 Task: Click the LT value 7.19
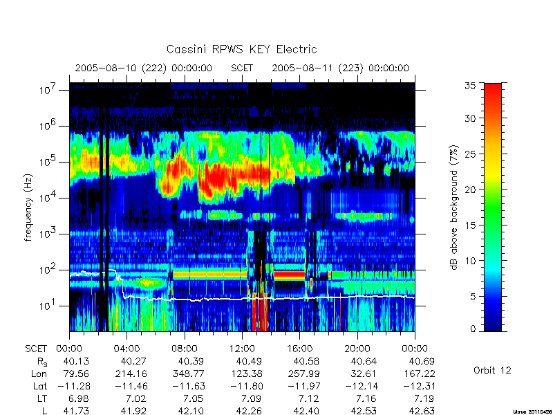[424, 398]
